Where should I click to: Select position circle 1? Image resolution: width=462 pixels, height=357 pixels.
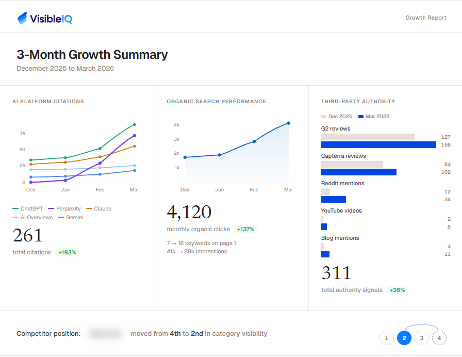click(387, 338)
